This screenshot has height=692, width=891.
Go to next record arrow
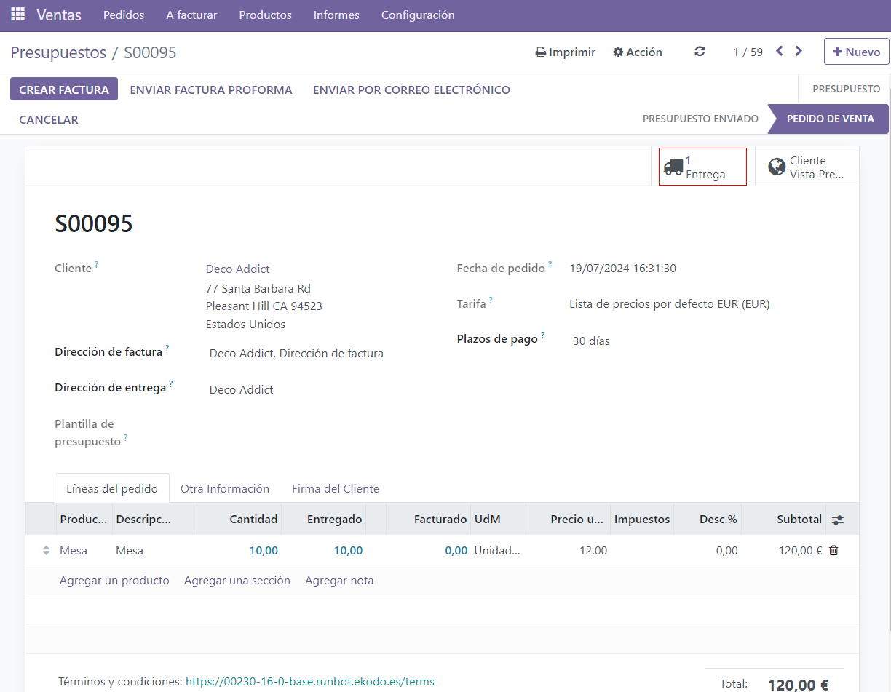[799, 51]
